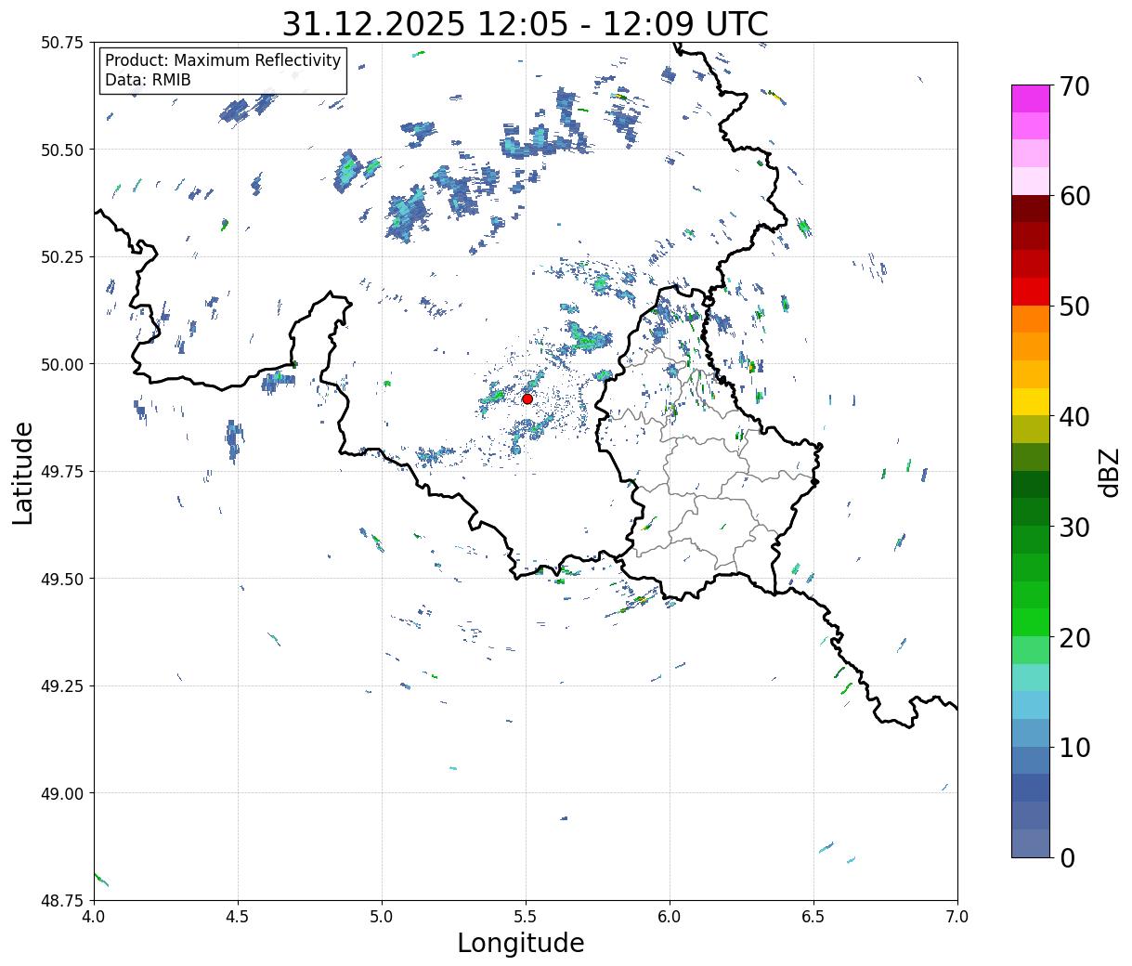Image resolution: width=1132 pixels, height=966 pixels.
Task: Click the 'dBZ' colorbar label
Action: click(1109, 472)
